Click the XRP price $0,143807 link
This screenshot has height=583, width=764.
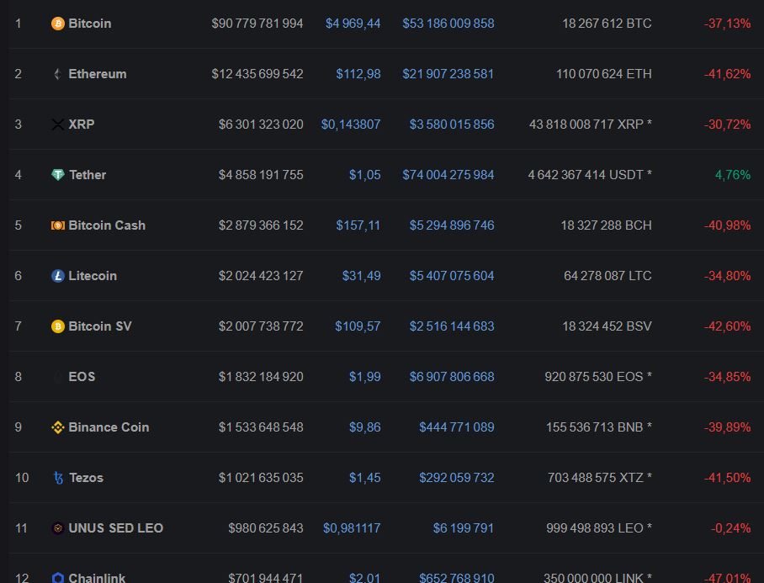[350, 124]
